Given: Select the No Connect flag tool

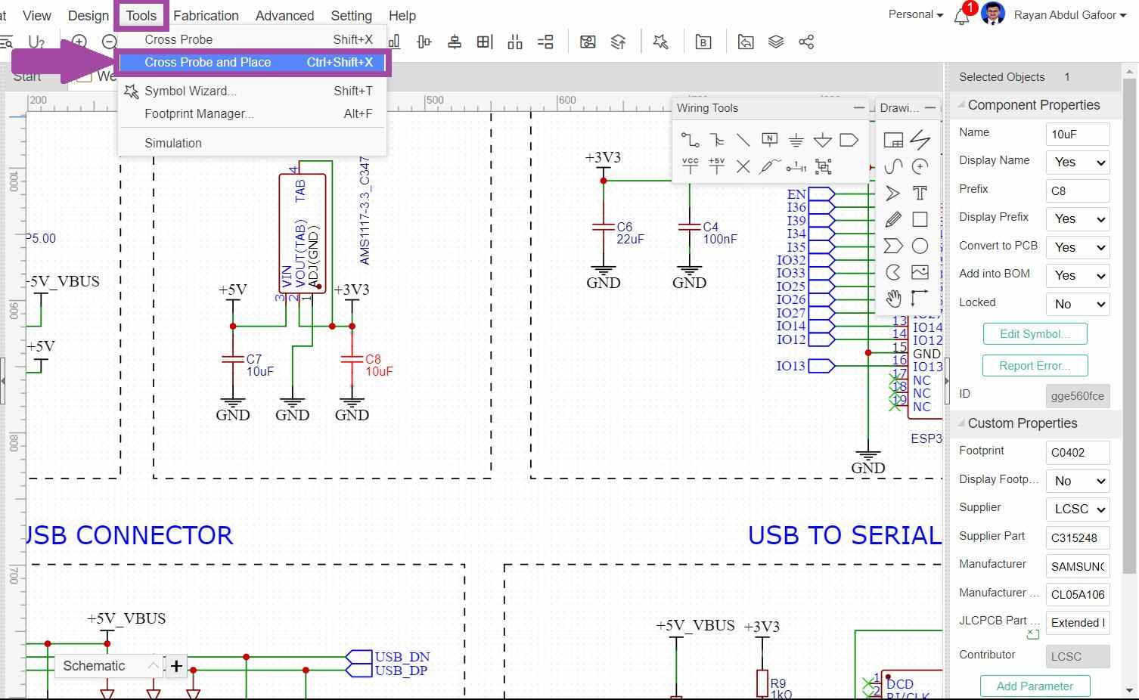Looking at the screenshot, I should click(x=743, y=166).
